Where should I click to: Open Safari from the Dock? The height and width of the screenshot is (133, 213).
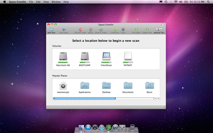point(102,127)
